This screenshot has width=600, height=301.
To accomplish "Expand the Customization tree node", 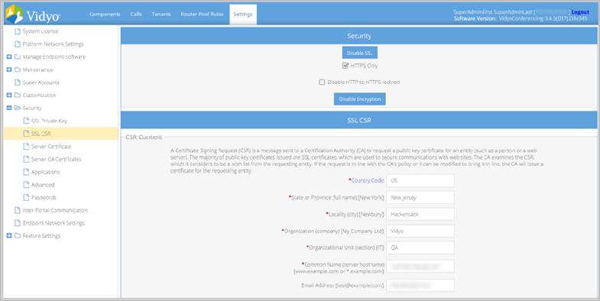I will [9, 95].
